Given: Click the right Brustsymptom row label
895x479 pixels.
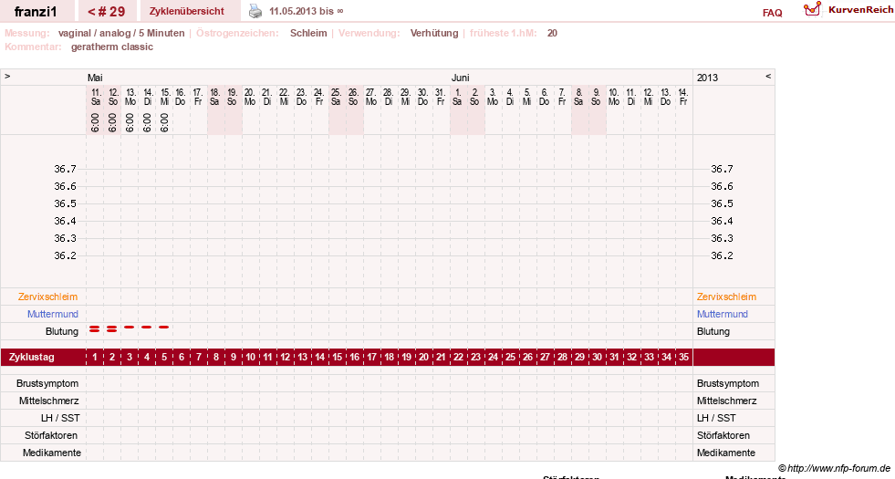Looking at the screenshot, I should coord(728,384).
